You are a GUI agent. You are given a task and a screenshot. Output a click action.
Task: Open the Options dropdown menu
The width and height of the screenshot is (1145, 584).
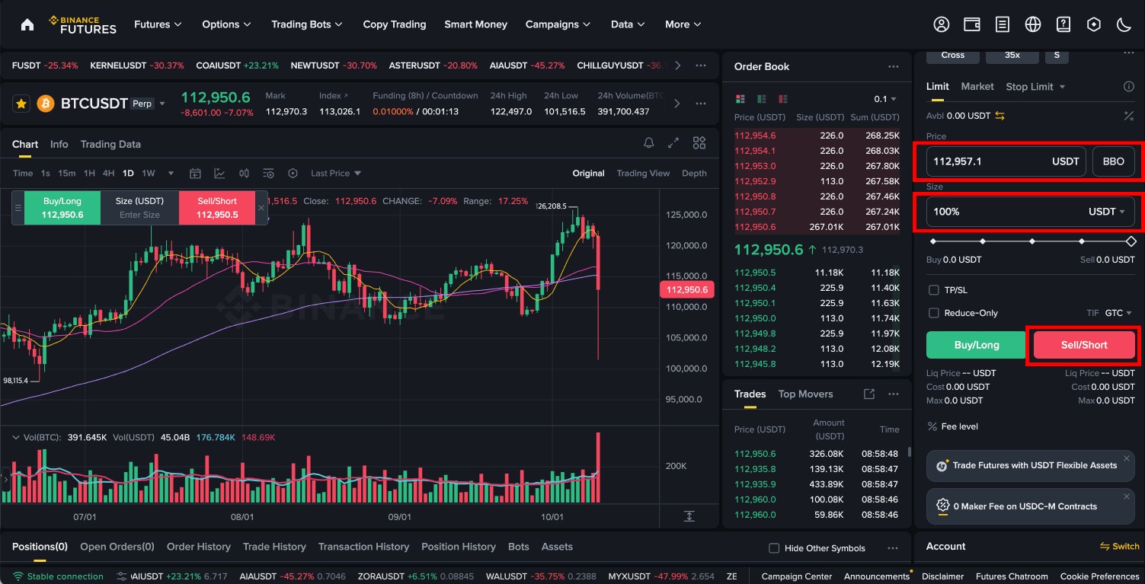coord(226,24)
